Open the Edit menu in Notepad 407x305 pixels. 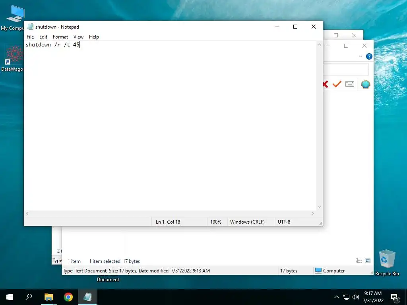pos(43,37)
